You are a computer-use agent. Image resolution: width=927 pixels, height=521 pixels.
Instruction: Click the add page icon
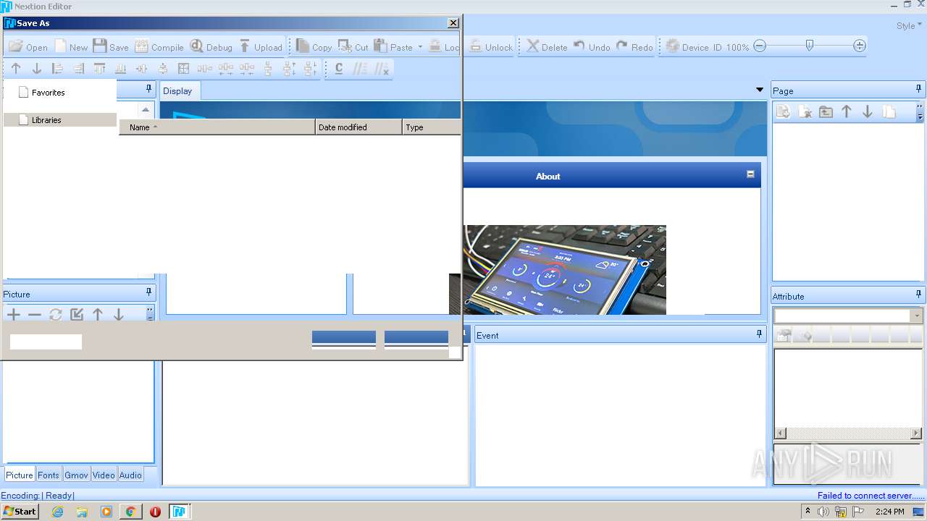click(x=784, y=112)
